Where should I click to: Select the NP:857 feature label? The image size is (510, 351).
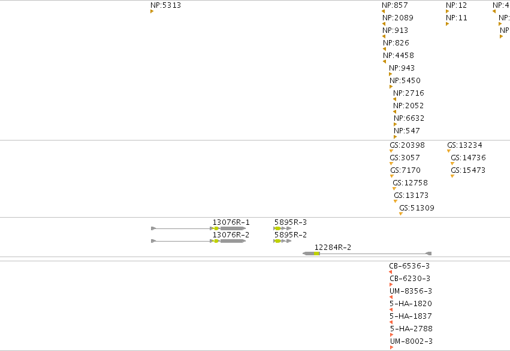pos(394,5)
